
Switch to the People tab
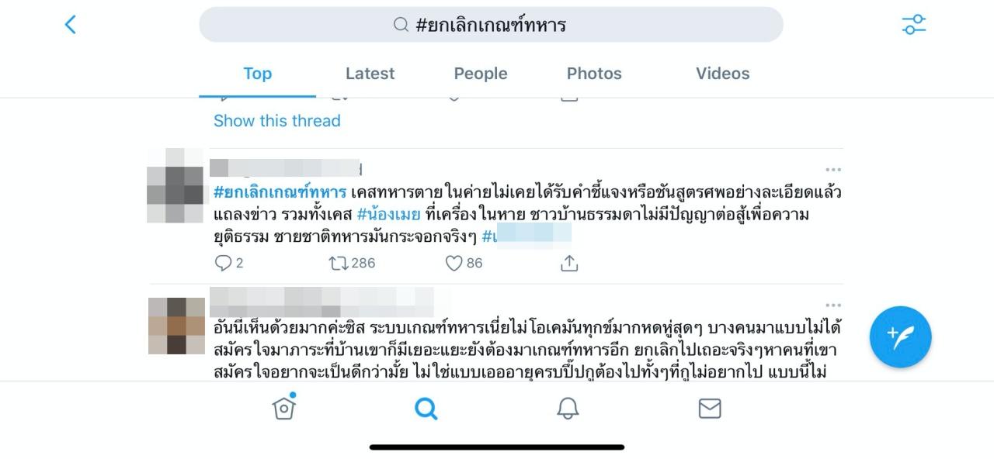[481, 74]
